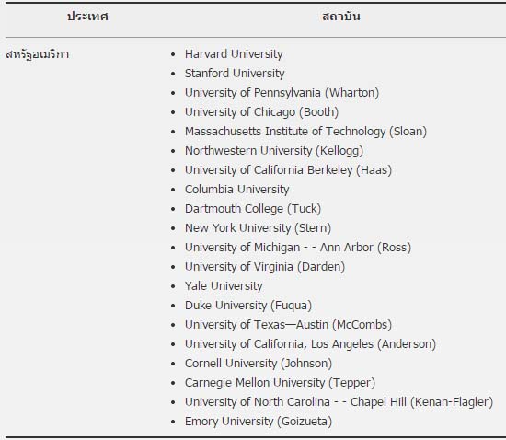Select New York University (Stern) entry
The width and height of the screenshot is (506, 440).
[x=258, y=228]
